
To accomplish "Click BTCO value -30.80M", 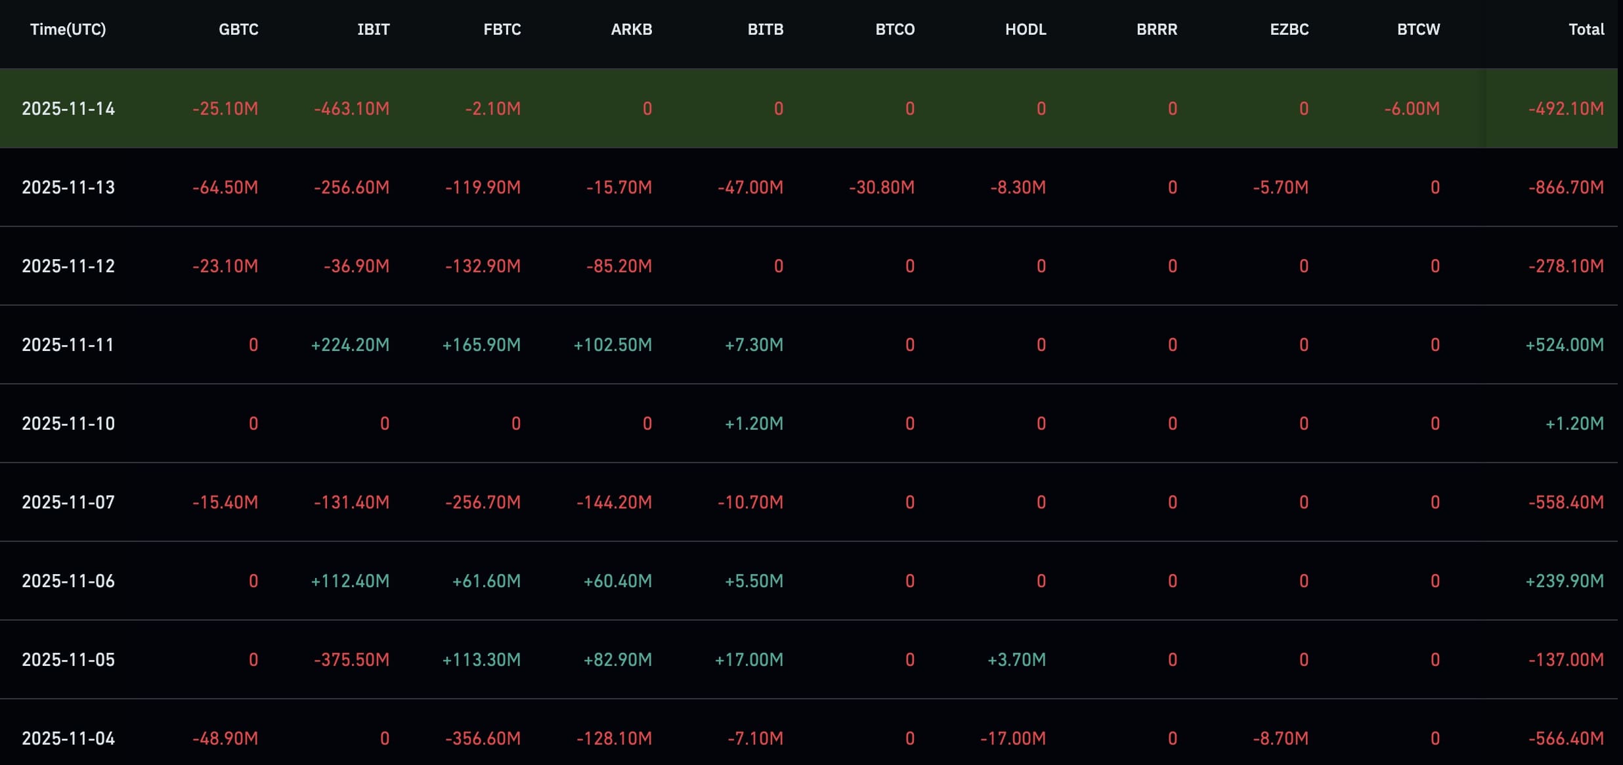I will coord(881,188).
